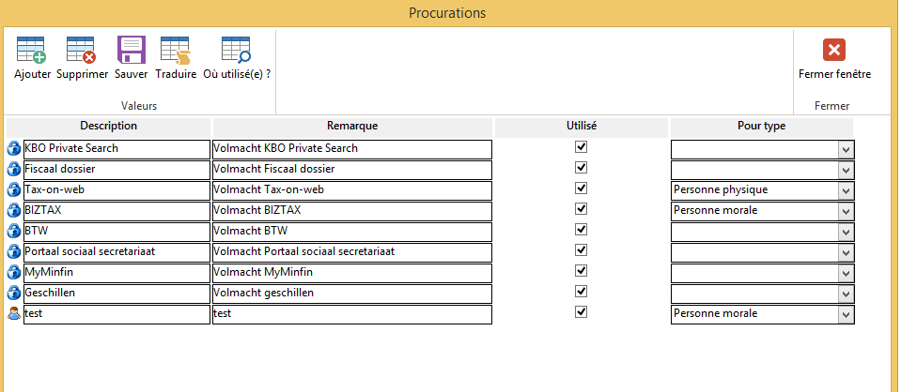The image size is (901, 392).
Task: Open Pour type dropdown for test row
Action: [x=846, y=314]
